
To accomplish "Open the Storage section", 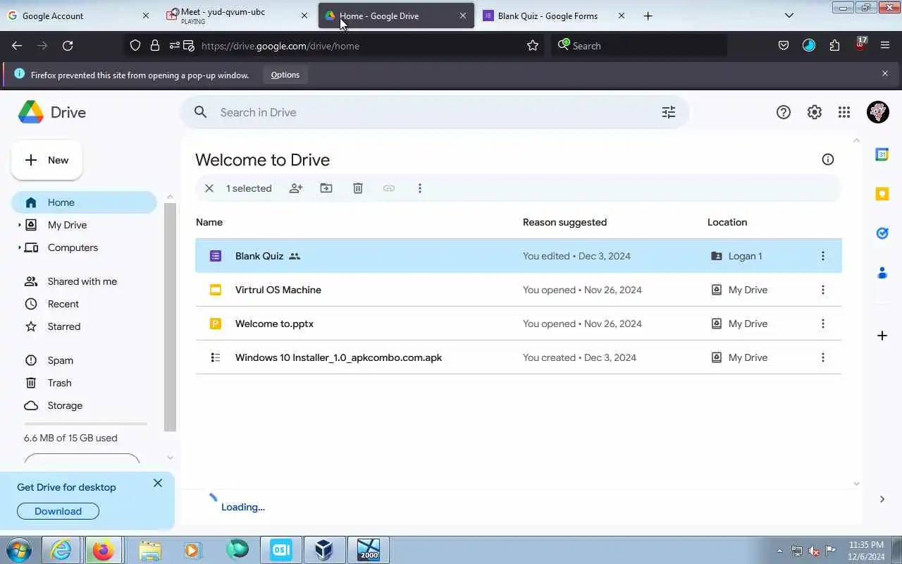I will click(x=65, y=405).
